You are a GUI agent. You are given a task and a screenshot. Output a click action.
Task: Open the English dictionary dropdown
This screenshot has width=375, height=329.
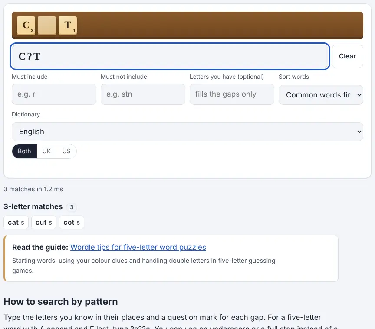(187, 132)
